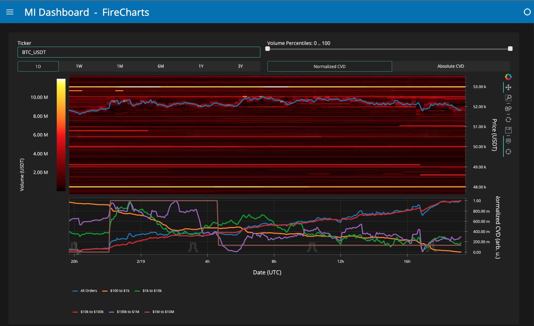Select the Box Zoom tool

click(508, 98)
